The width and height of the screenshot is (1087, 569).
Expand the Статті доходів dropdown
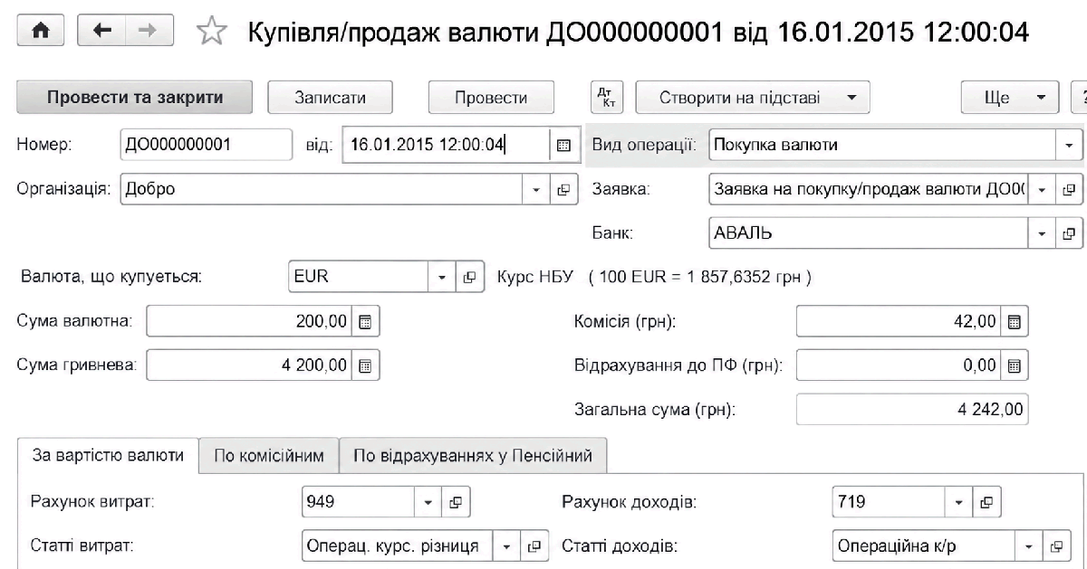coord(1030,546)
